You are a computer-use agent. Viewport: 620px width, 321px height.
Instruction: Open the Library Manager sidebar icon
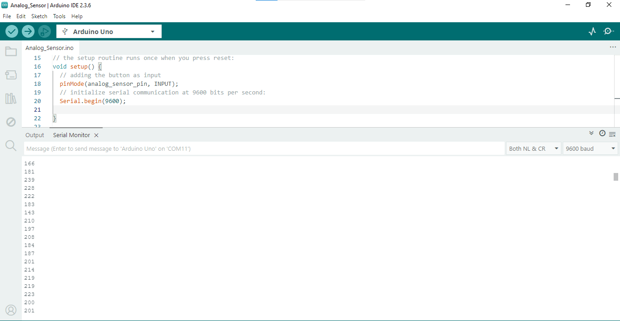point(11,99)
